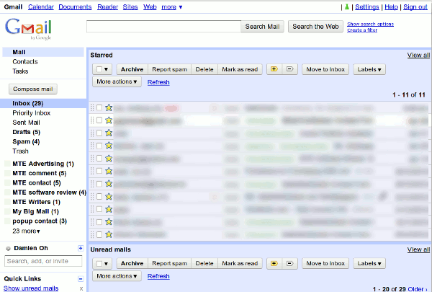Image resolution: width=432 pixels, height=292 pixels.
Task: Mark as important in Unread mails toolbar
Action: click(274, 263)
